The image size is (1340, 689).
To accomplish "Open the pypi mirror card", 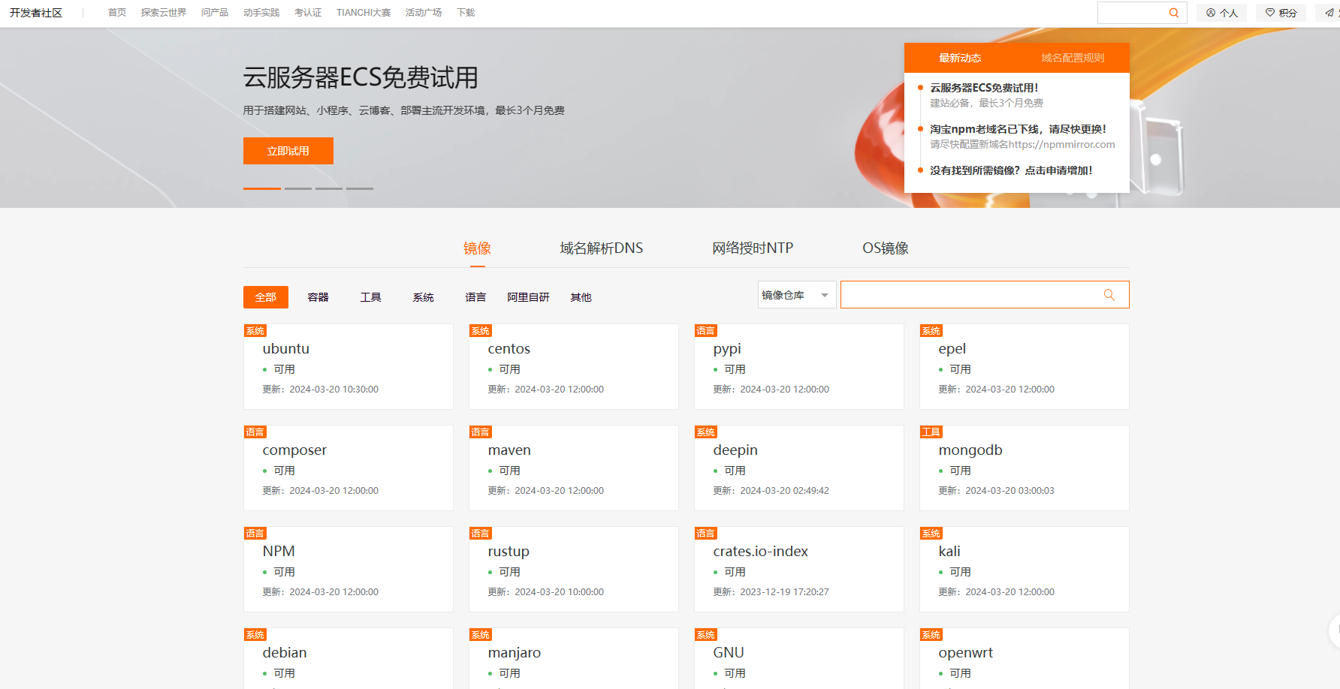I will click(799, 367).
